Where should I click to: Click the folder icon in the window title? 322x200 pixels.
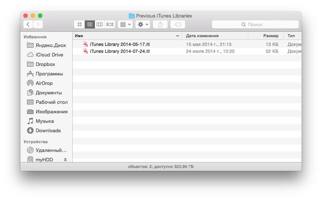132,16
